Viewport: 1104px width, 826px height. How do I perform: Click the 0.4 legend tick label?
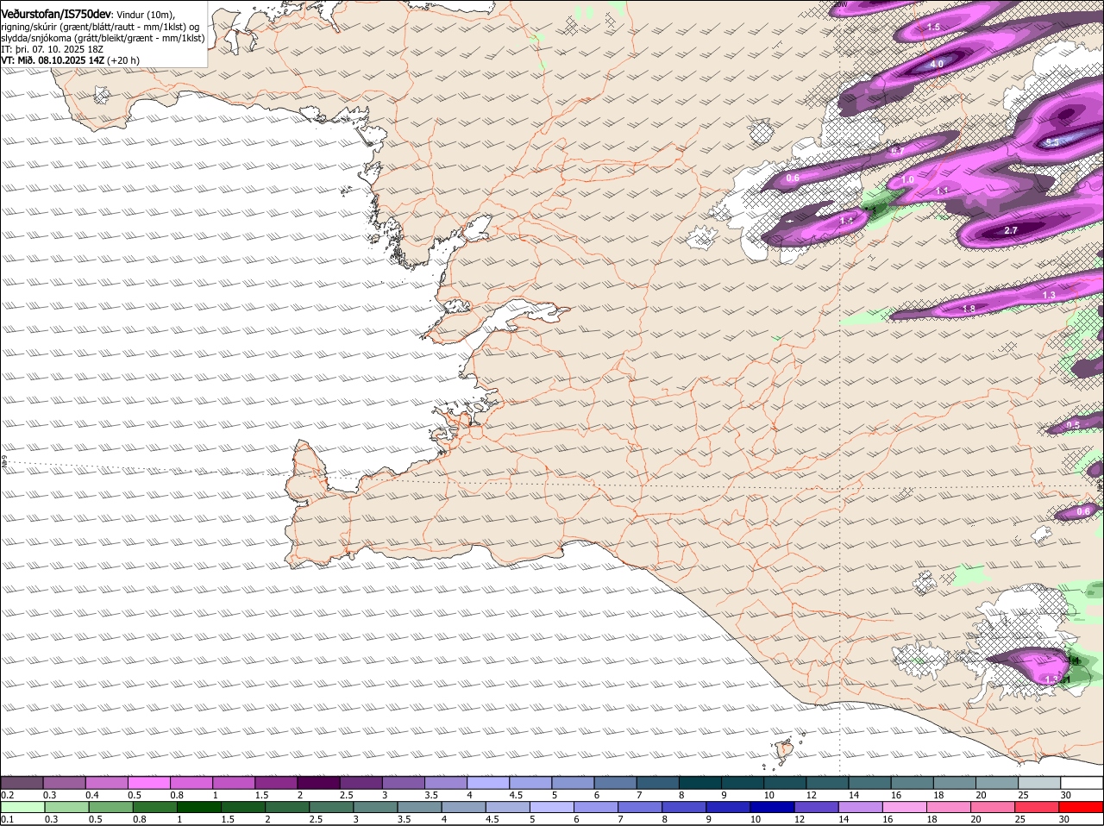[x=92, y=795]
